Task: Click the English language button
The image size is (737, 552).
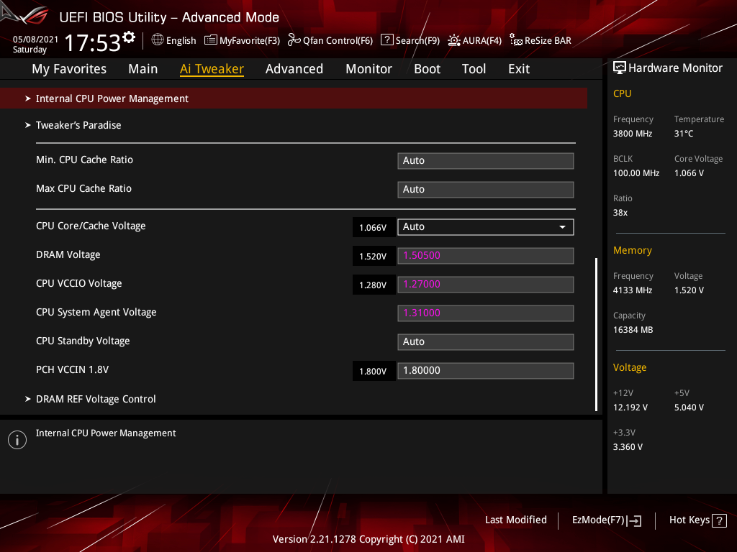Action: coord(181,41)
